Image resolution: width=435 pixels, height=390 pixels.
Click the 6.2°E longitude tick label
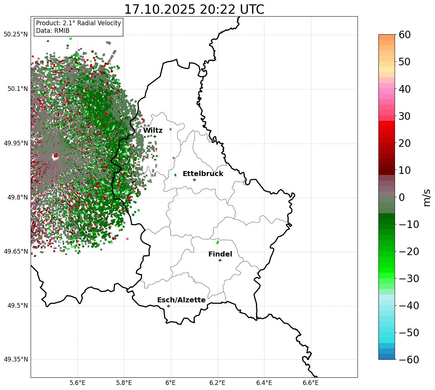pos(217,383)
